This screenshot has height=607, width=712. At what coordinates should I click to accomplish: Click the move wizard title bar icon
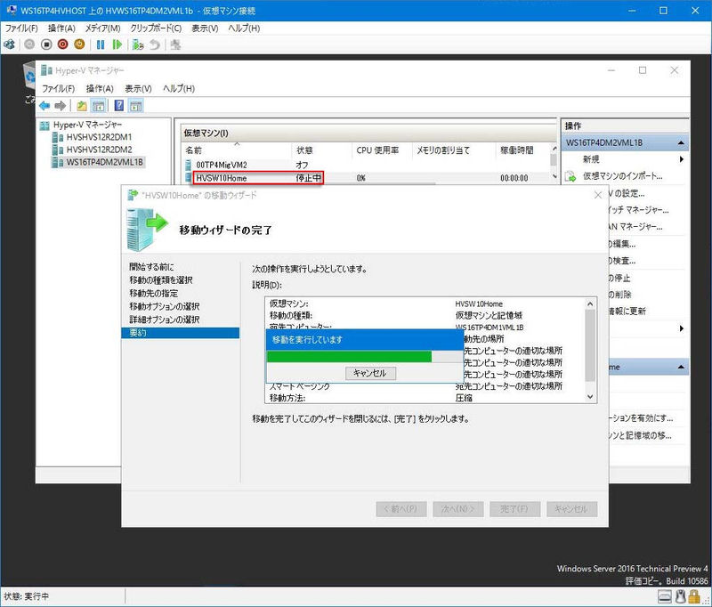coord(133,195)
